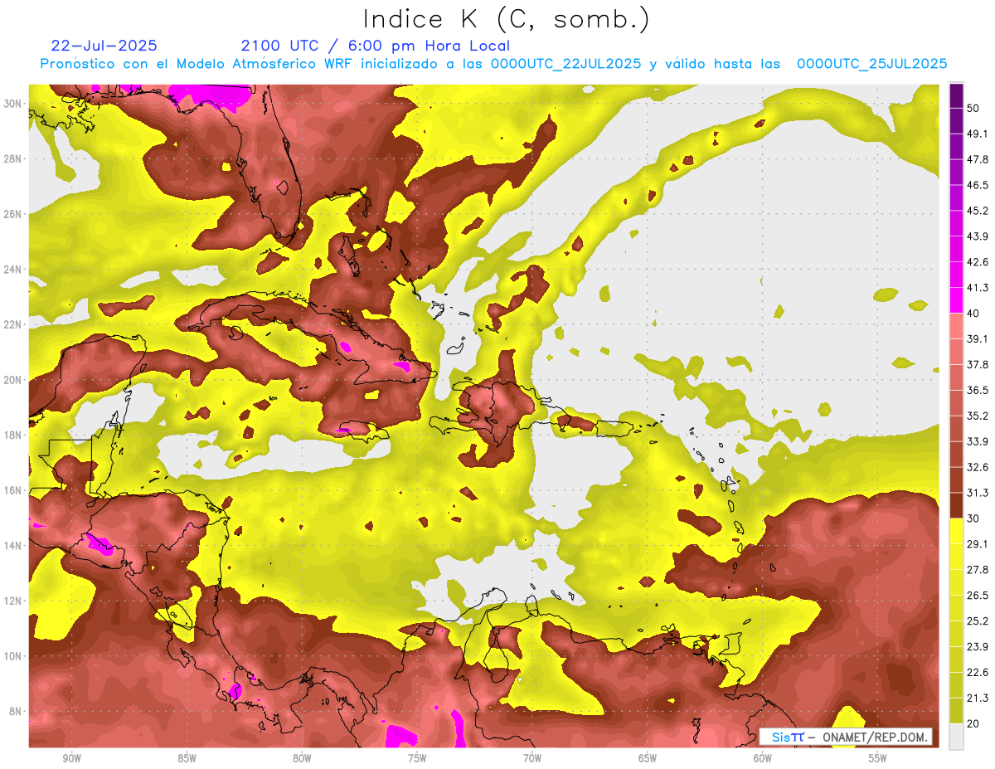Click the colorbar value 42.6
This screenshot has width=995, height=769.
pos(977,262)
